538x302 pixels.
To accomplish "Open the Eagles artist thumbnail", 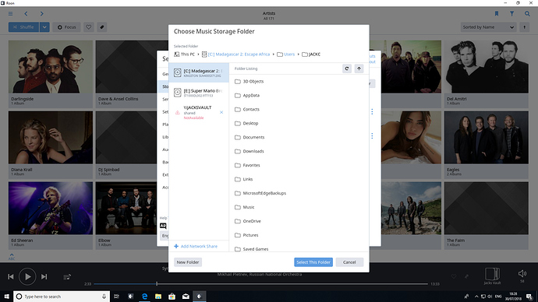I will 487,137.
